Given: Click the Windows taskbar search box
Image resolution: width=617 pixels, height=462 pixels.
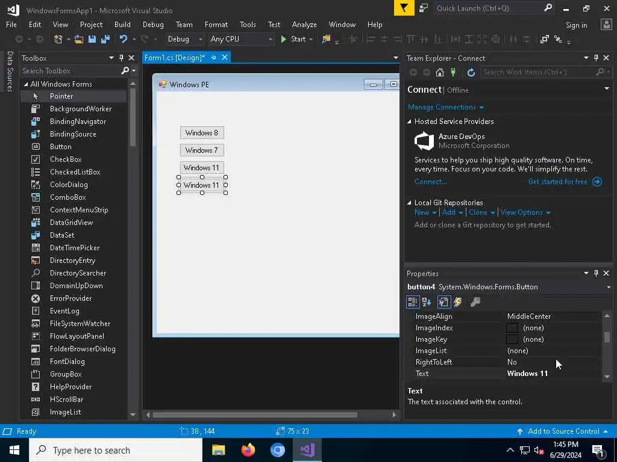Looking at the screenshot, I should coord(116,450).
